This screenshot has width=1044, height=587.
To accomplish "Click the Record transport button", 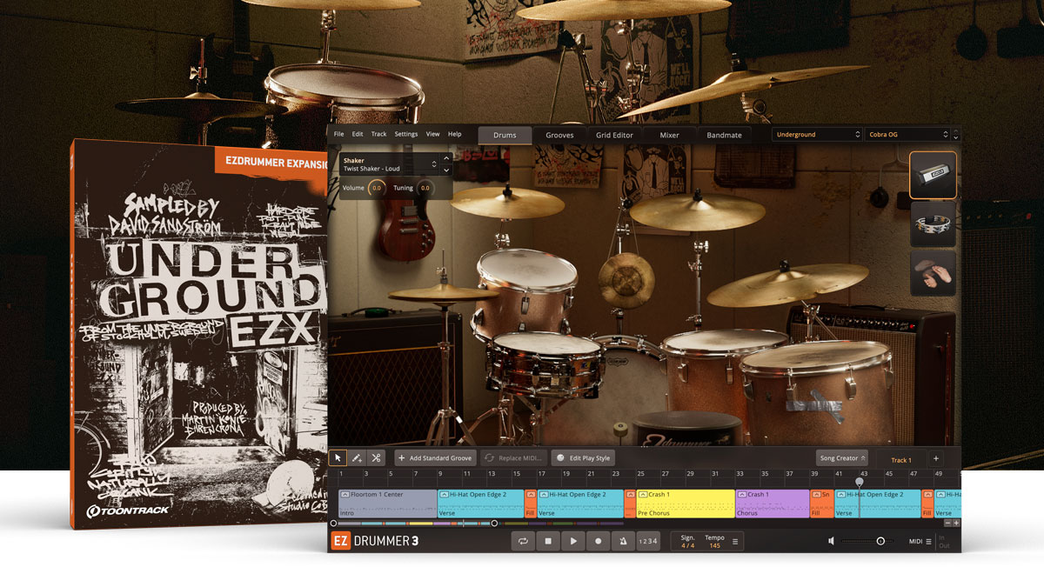I will pyautogui.click(x=599, y=541).
